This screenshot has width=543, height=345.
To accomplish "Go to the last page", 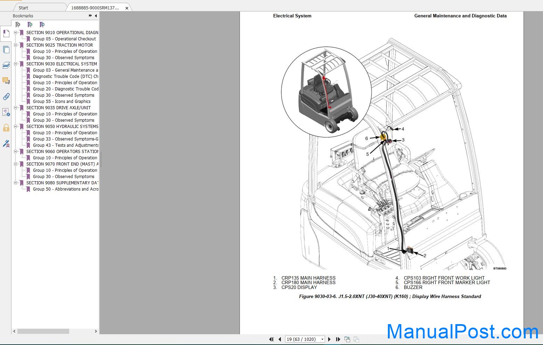I will [x=338, y=339].
